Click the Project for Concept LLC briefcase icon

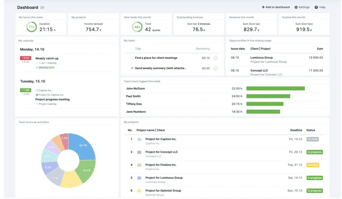[x=139, y=152]
